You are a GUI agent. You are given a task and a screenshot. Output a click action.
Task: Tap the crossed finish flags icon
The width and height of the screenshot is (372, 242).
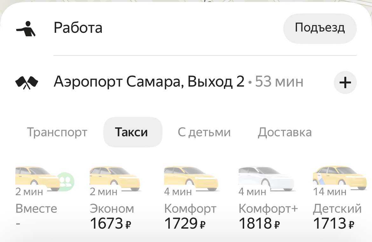[27, 82]
